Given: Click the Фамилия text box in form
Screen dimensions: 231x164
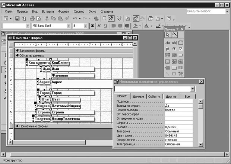Looking at the screenshot, I should [x=73, y=75].
